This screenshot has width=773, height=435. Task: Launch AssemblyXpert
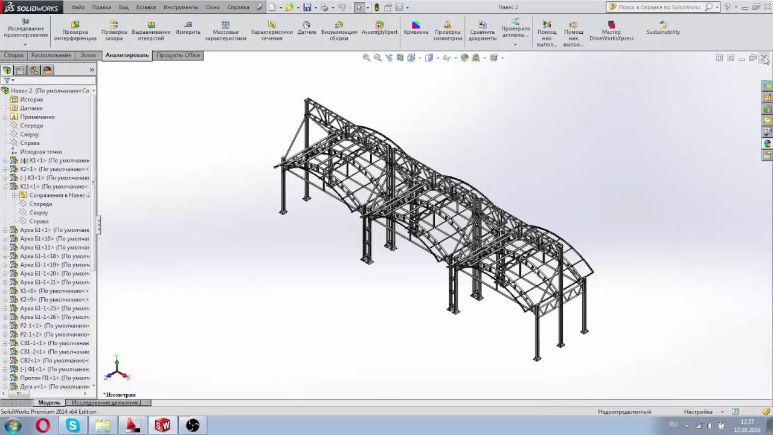coord(379,28)
